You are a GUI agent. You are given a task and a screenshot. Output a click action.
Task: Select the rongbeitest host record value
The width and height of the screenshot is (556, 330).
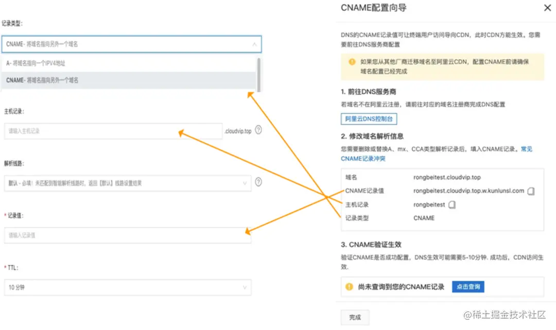(x=429, y=204)
